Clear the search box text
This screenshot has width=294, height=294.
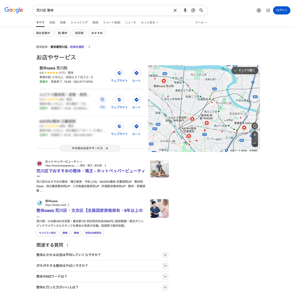(x=175, y=10)
